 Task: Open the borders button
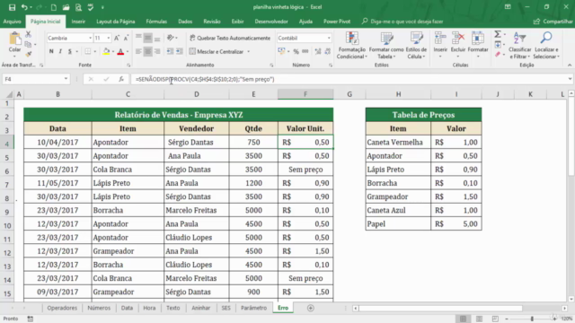[88, 52]
